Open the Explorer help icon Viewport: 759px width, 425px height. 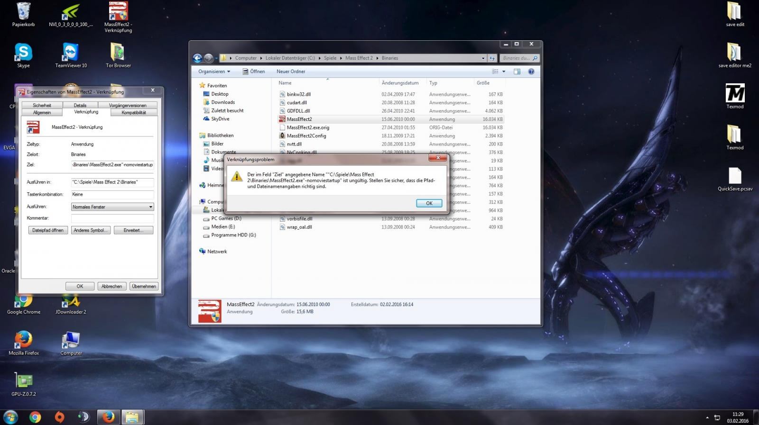(531, 72)
